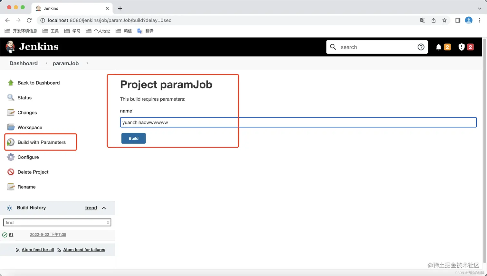Viewport: 487px width, 276px height.
Task: Clear the find field with the x
Action: point(108,222)
